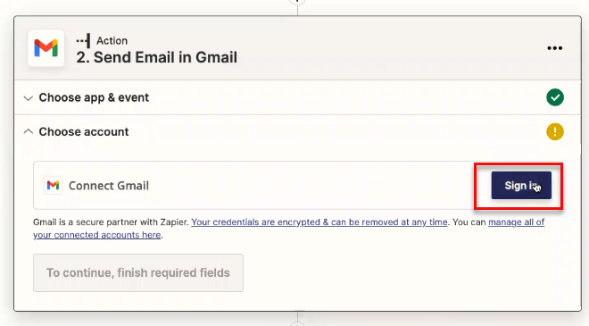Screen dimensions: 589x326
Task: Click the 'Connect Gmail' label text
Action: pyautogui.click(x=109, y=186)
